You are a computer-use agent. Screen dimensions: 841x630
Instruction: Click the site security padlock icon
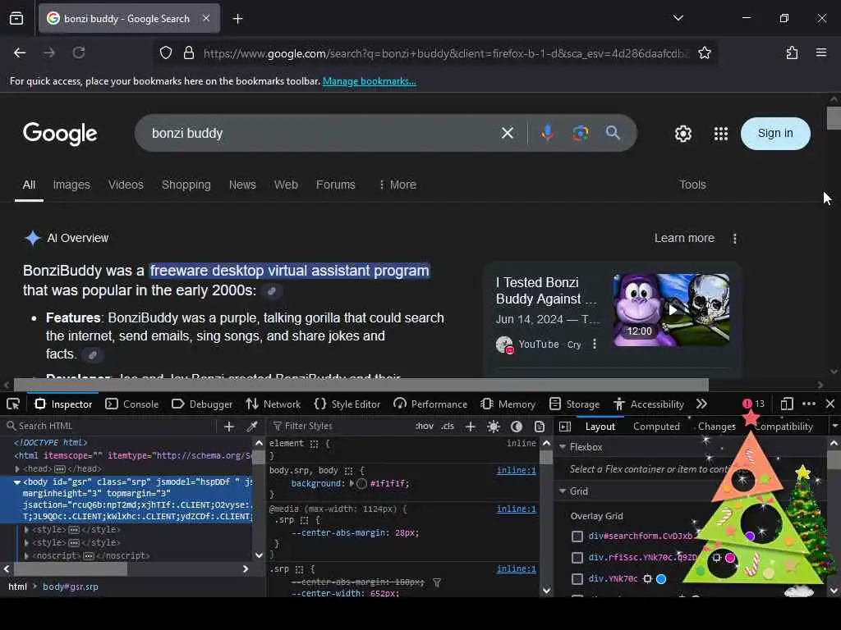[x=188, y=53]
